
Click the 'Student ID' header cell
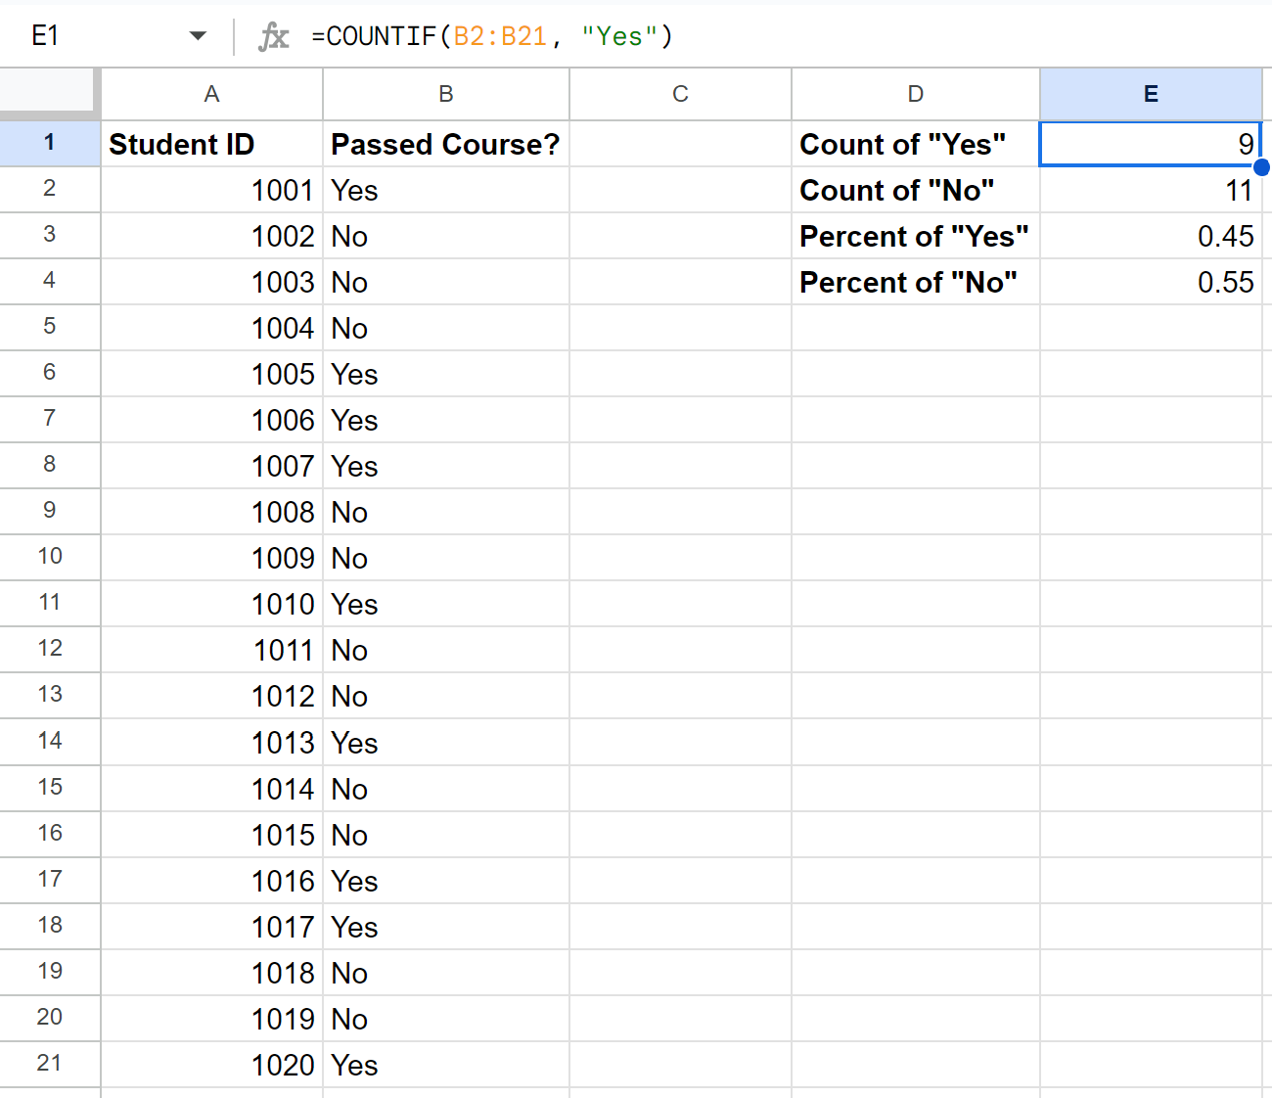[x=211, y=144]
